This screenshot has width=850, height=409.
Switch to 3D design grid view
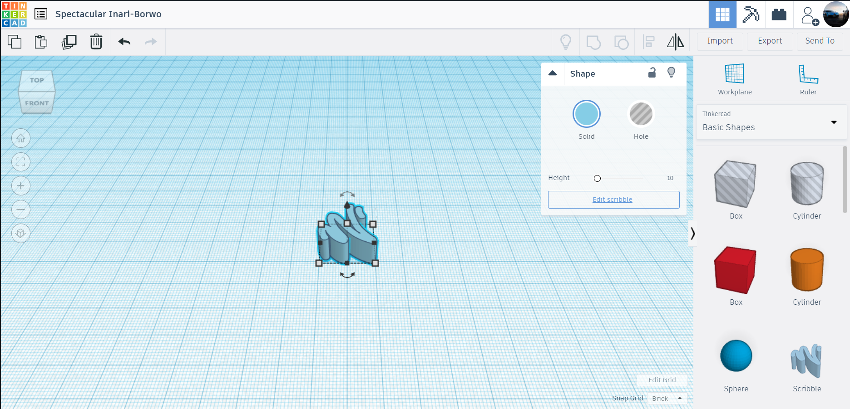722,15
